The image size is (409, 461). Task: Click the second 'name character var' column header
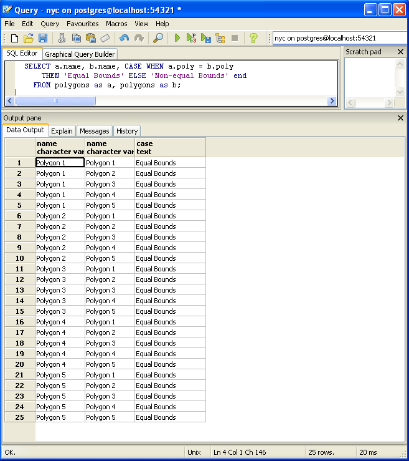pyautogui.click(x=110, y=148)
